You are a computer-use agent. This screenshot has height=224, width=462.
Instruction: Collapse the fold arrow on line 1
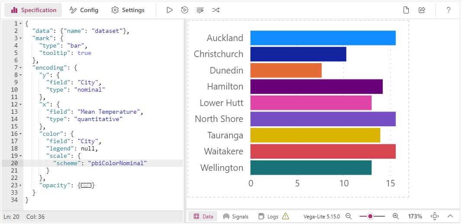point(20,23)
